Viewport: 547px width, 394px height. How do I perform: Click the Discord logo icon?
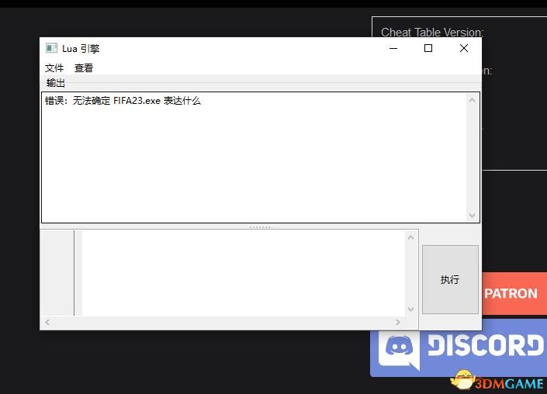pos(399,350)
